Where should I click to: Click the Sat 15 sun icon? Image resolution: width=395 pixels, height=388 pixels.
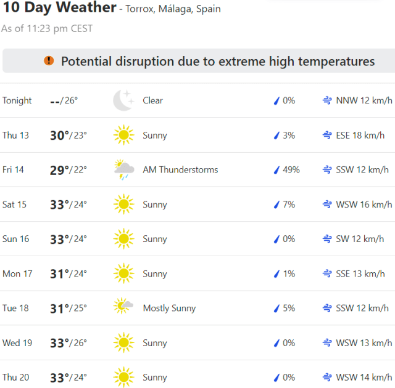point(123,204)
